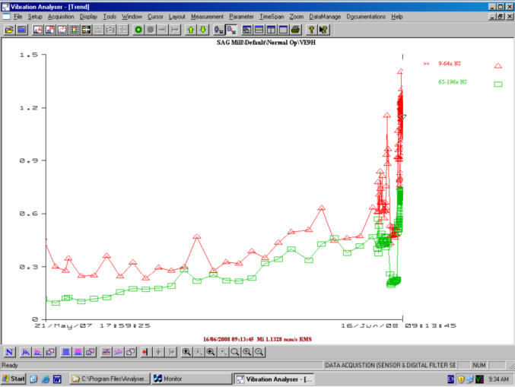Switch to the Monitor taskbar window
515x387 pixels.
[x=192, y=379]
